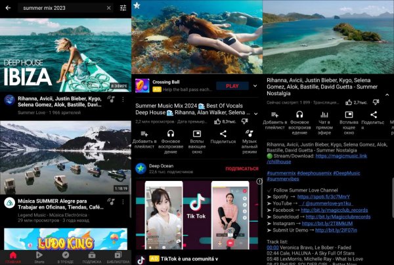Image resolution: width=394 pixels, height=265 pixels.
Task: Open popup window for Summer Music Mix 2024
Action: [197, 142]
